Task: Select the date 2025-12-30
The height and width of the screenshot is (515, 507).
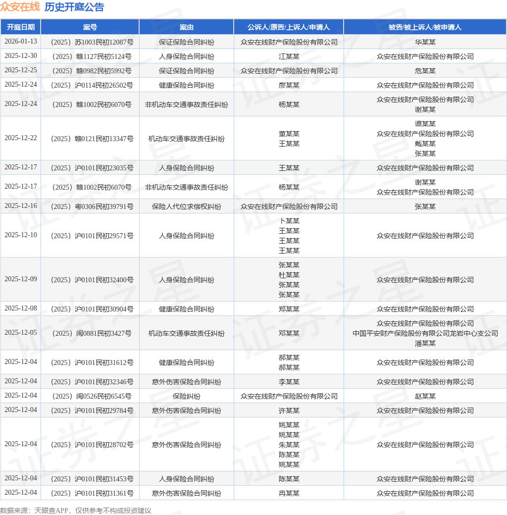Action: pos(21,56)
